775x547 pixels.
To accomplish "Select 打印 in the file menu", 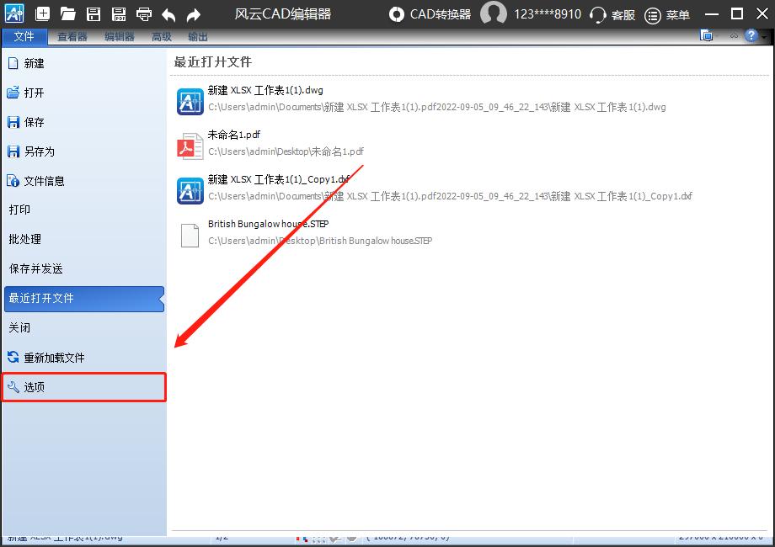I will [84, 210].
